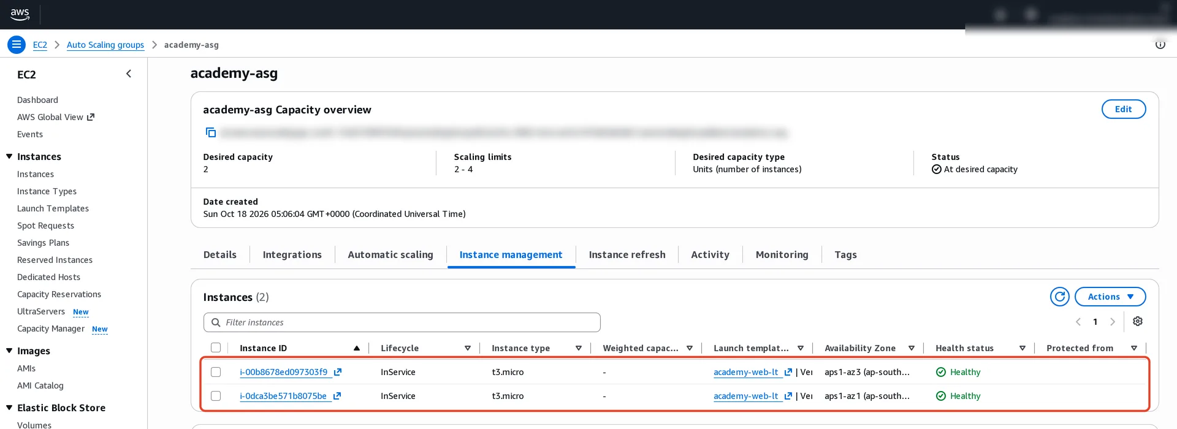
Task: Open academy-web-lt link for aps1-az1 row
Action: [746, 396]
